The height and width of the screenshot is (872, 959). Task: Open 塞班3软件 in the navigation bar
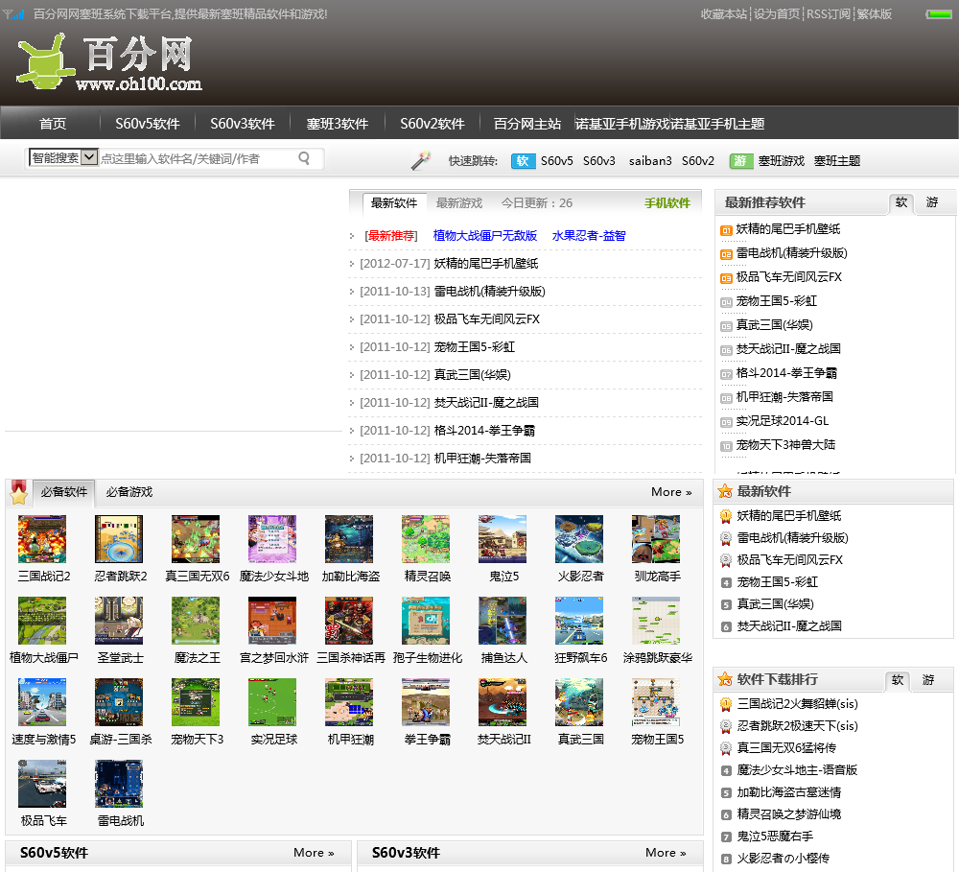coord(337,124)
